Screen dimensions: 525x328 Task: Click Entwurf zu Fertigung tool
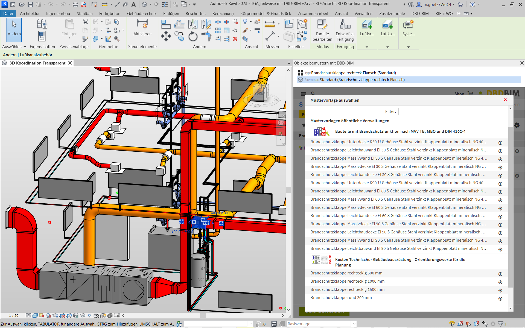(x=345, y=30)
